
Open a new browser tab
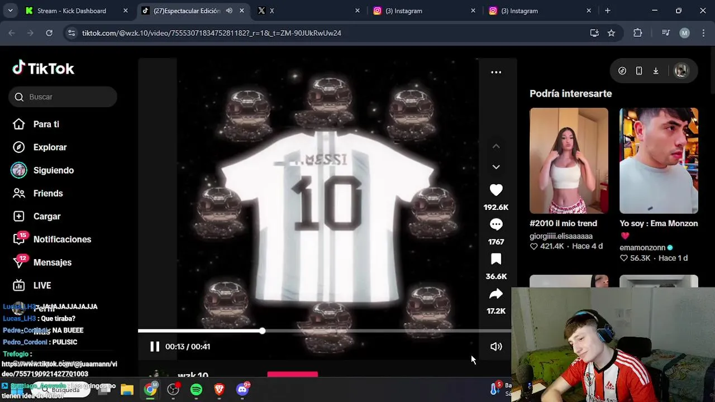point(608,11)
